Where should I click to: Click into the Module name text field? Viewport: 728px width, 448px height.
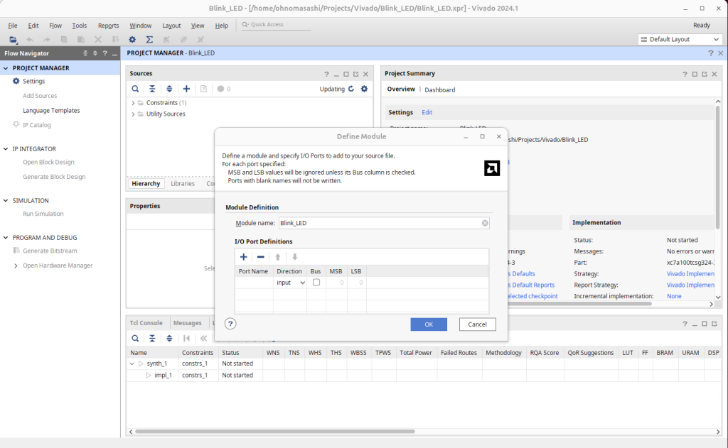[377, 223]
